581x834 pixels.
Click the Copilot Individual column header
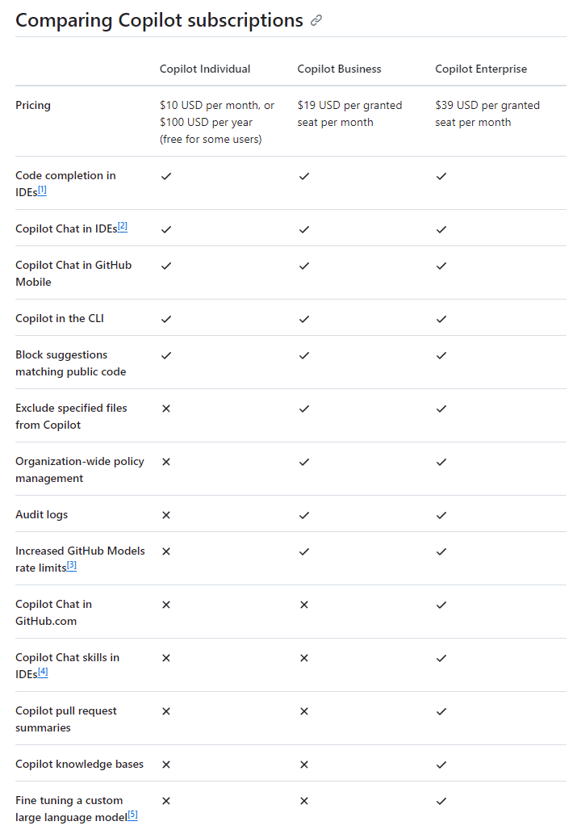205,69
